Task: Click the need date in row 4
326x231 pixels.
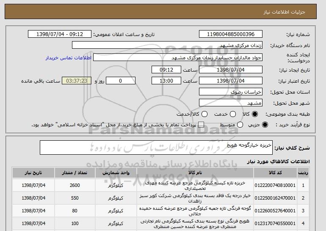Action: [33, 223]
